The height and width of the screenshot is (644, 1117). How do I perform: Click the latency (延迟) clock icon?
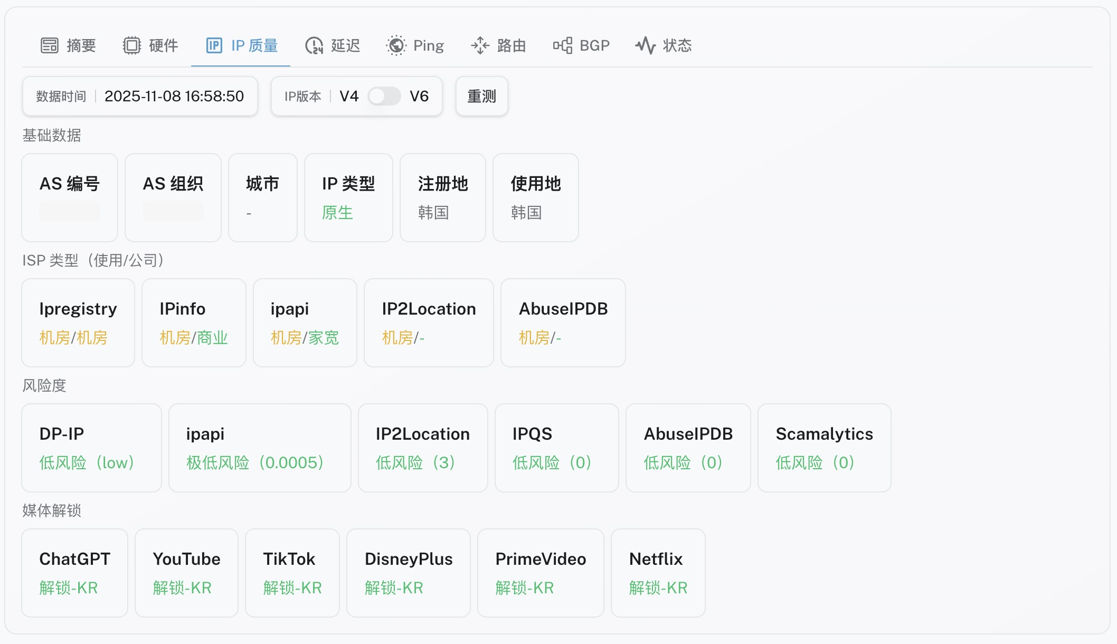(x=314, y=45)
